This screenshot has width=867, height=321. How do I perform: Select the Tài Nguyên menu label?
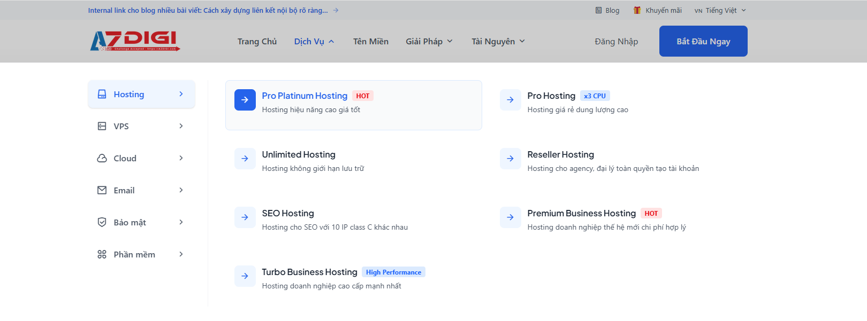(493, 41)
